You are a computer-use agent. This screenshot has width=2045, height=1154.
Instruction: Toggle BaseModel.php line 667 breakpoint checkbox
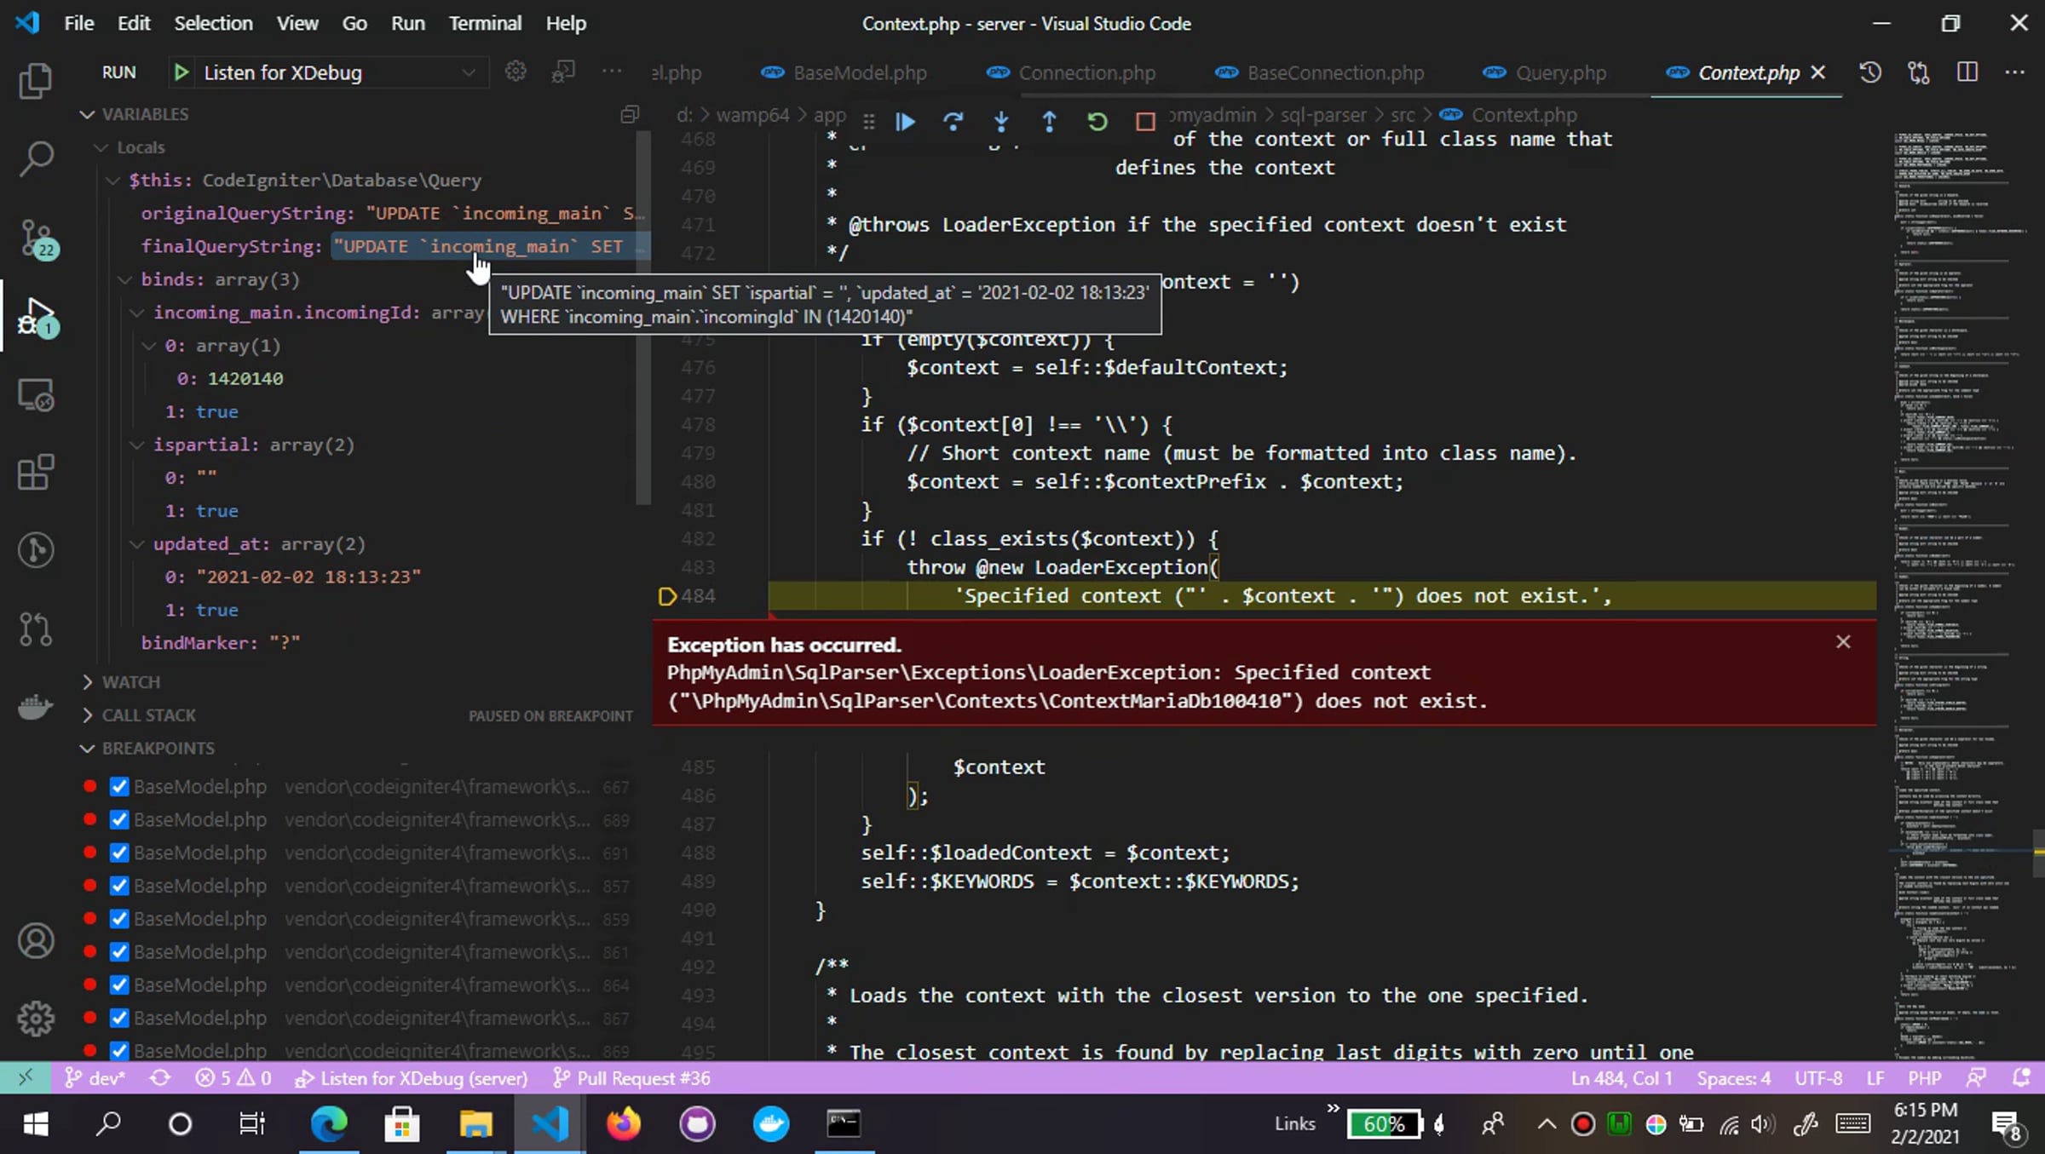click(x=119, y=787)
